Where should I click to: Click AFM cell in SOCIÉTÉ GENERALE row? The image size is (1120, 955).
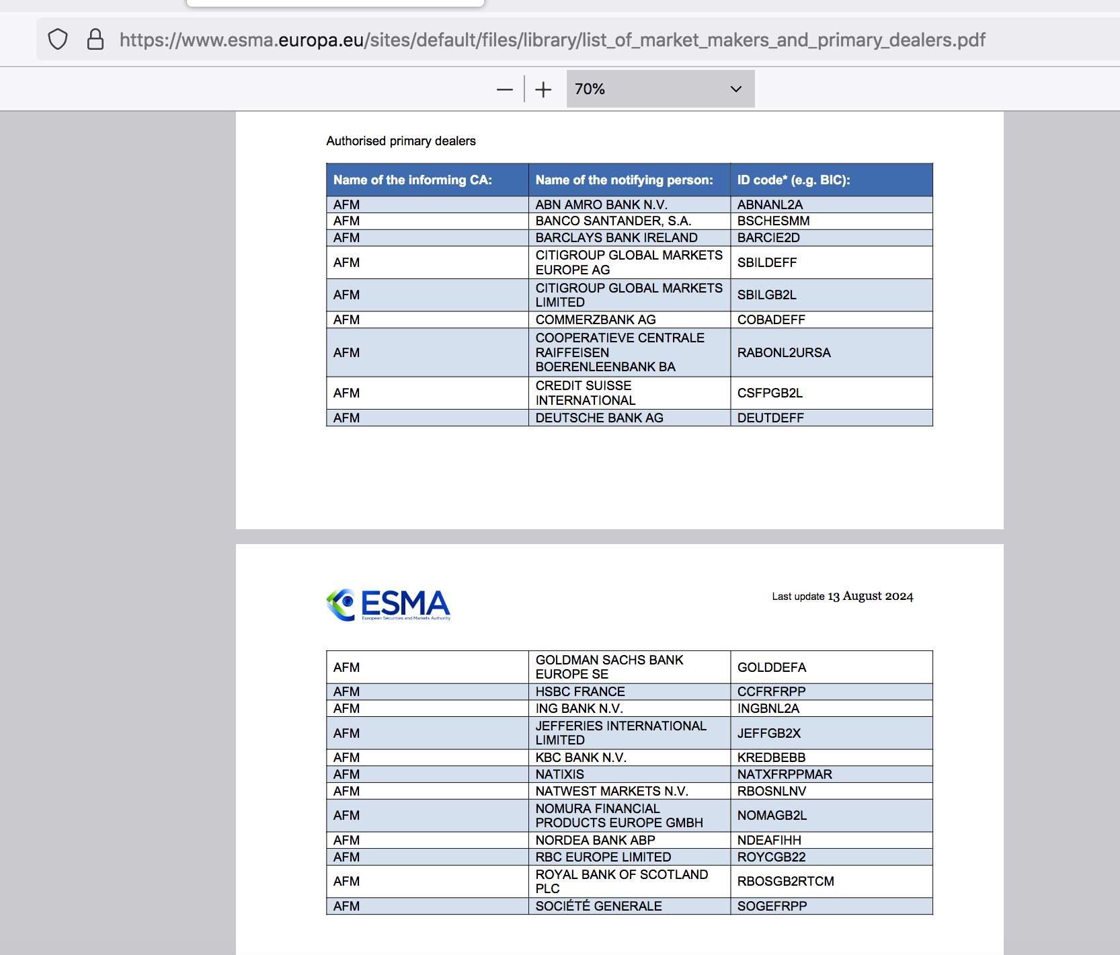(x=428, y=906)
